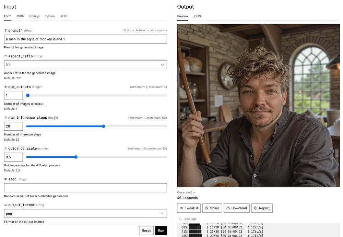Open the JSON input tab

20,16
